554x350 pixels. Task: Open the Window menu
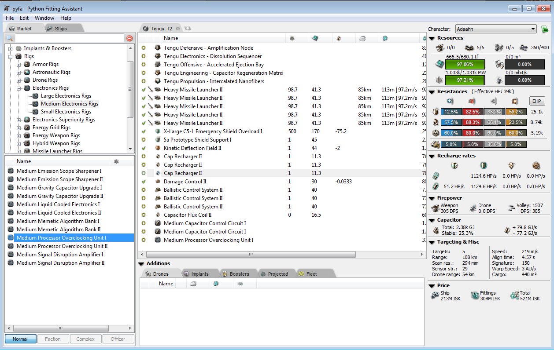coord(44,18)
